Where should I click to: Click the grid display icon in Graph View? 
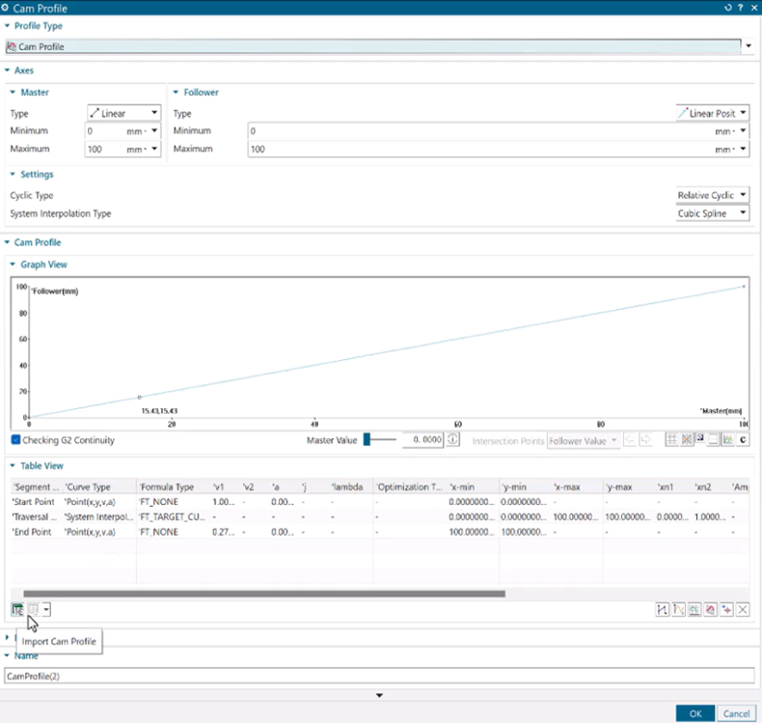[x=670, y=440]
